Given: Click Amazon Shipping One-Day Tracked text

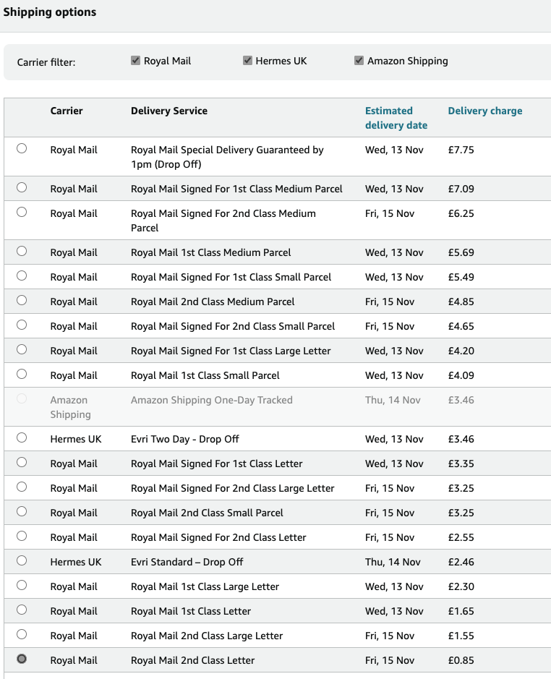Looking at the screenshot, I should click(x=212, y=400).
